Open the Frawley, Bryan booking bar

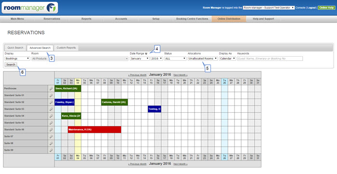click(x=65, y=102)
